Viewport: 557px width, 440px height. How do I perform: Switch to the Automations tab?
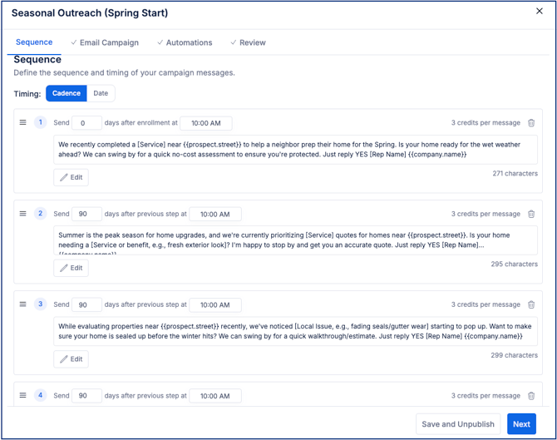185,42
